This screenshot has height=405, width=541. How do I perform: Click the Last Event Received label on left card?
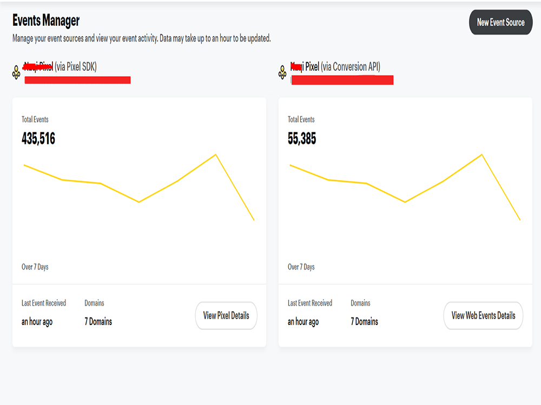click(x=43, y=303)
